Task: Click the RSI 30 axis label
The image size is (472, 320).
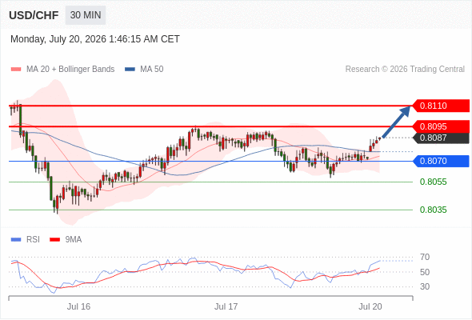Action: [425, 286]
